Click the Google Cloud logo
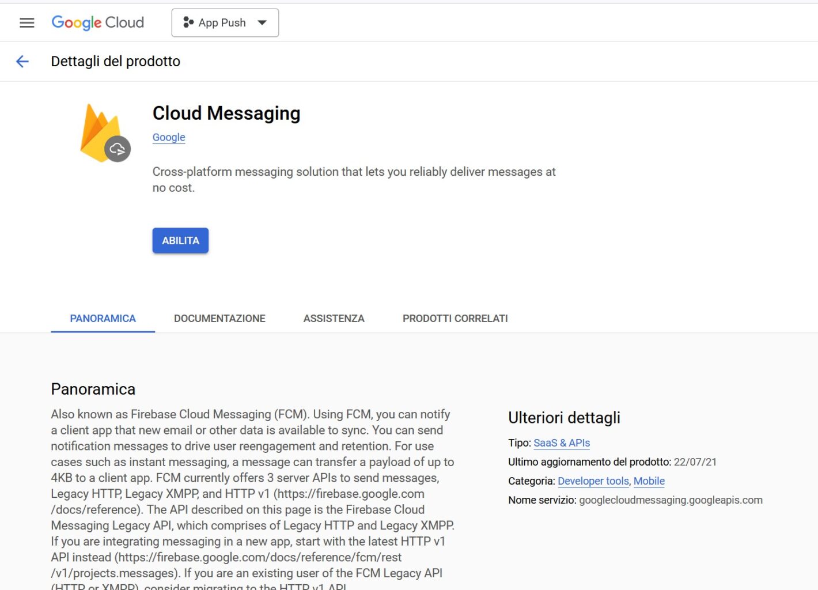818x590 pixels. 97,22
